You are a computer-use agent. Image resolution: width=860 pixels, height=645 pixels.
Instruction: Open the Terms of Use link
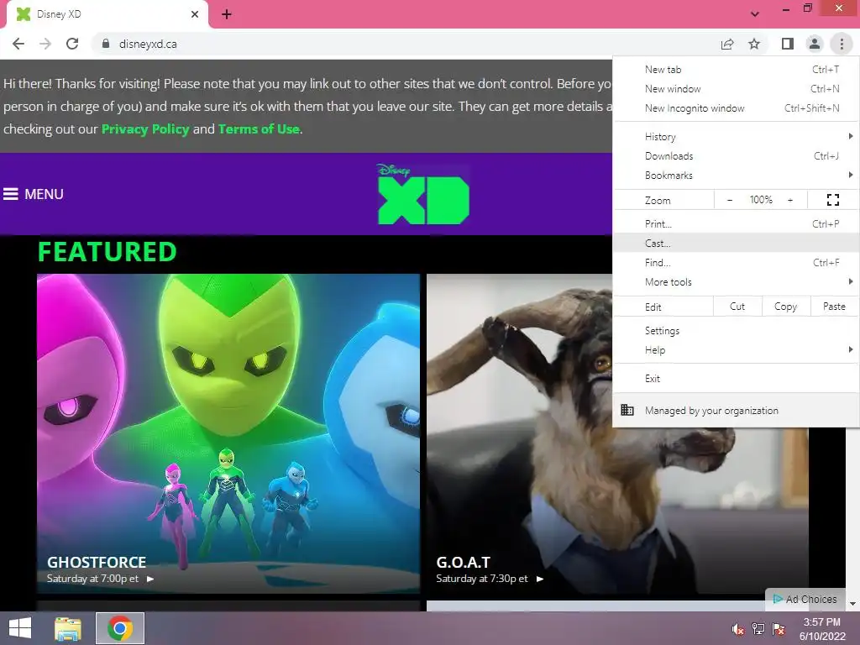click(x=259, y=128)
